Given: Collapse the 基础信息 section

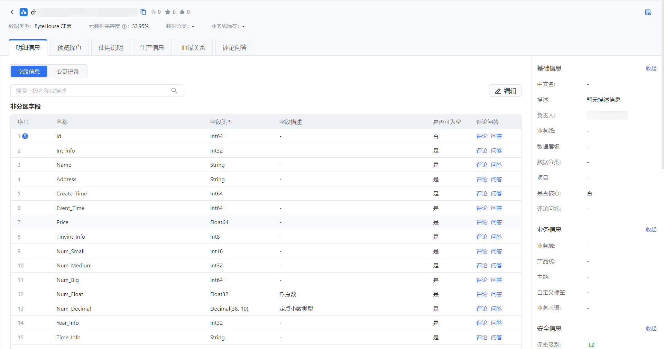Looking at the screenshot, I should (x=651, y=68).
